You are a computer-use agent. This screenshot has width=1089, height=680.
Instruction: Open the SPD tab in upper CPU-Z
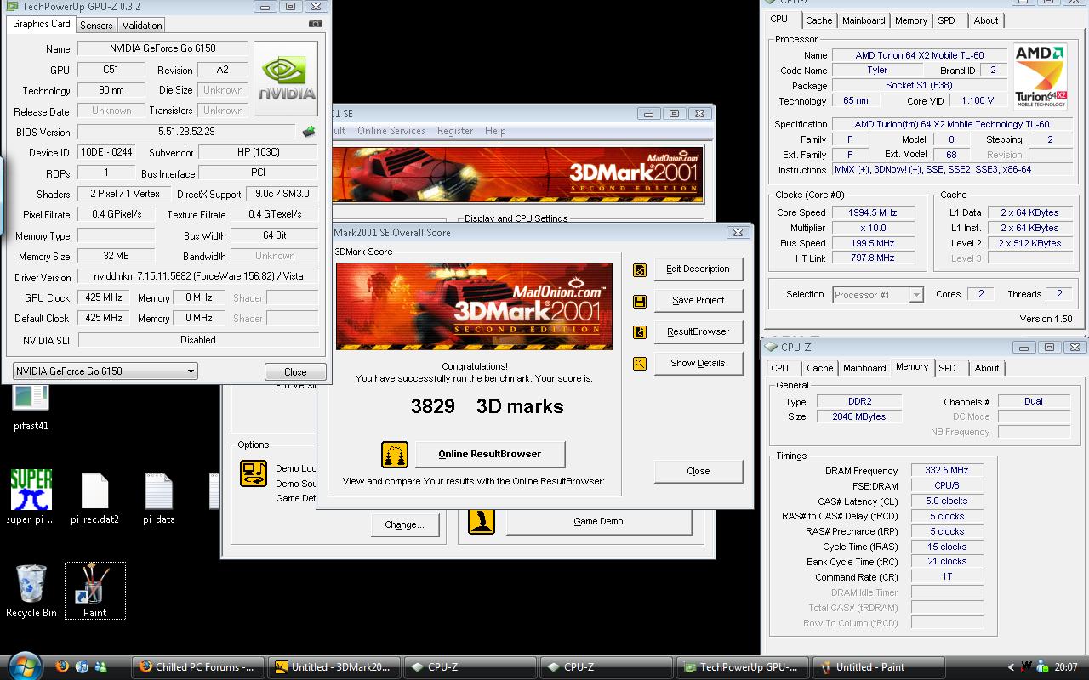[946, 20]
